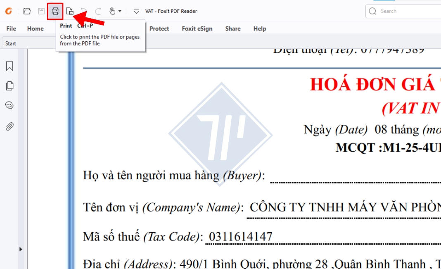Image resolution: width=441 pixels, height=269 pixels.
Task: Open a file with the folder icon
Action: tap(27, 11)
